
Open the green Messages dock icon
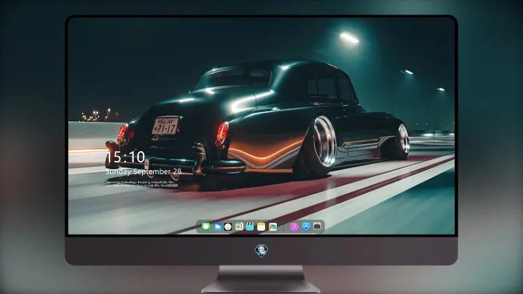click(x=206, y=226)
